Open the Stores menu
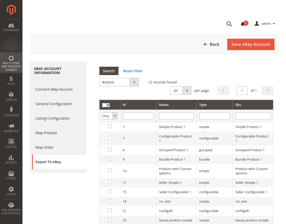This screenshot has width=286, height=224. tap(11, 175)
